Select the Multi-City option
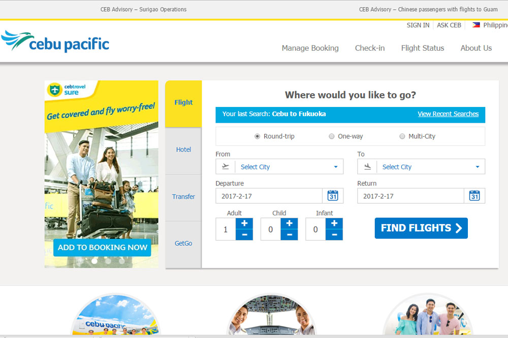The image size is (508, 338). (x=402, y=136)
